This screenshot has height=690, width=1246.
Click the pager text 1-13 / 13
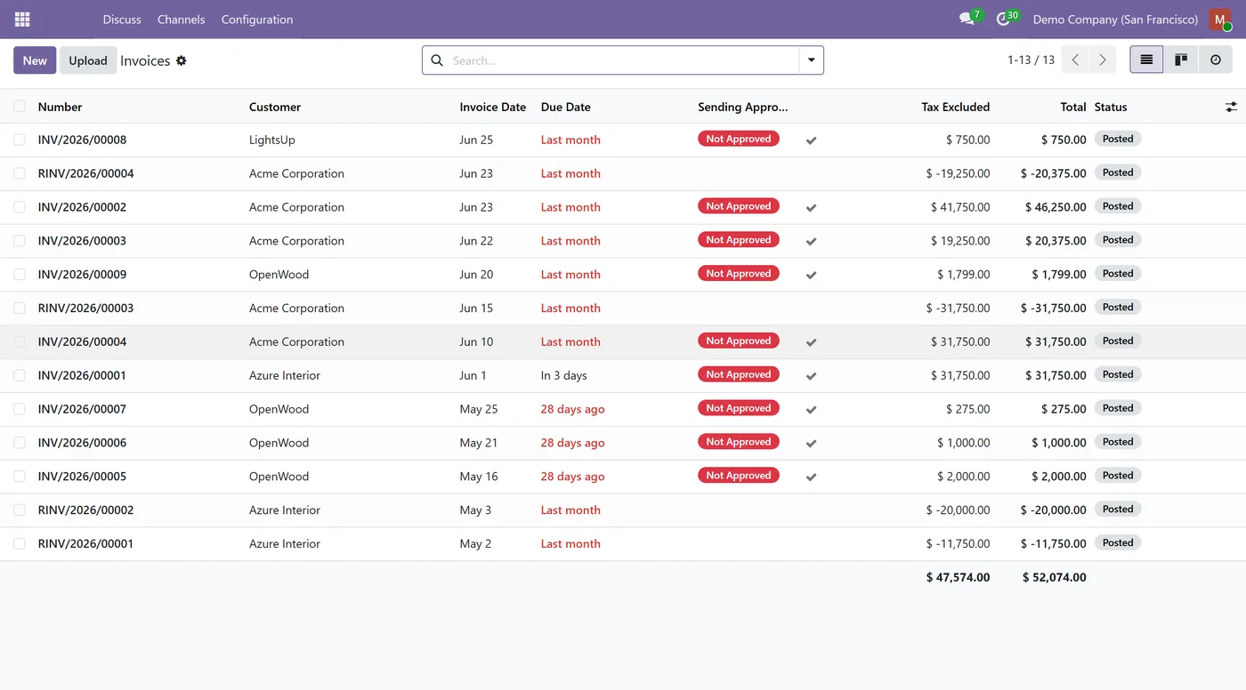point(1031,60)
